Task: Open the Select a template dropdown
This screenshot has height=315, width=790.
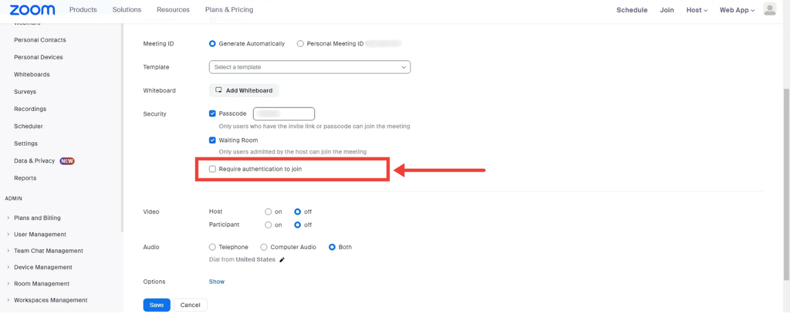Action: coord(310,67)
